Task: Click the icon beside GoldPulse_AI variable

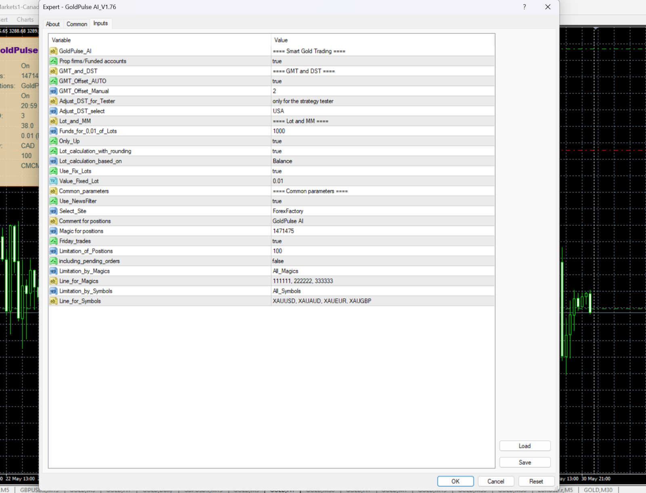Action: tap(53, 51)
